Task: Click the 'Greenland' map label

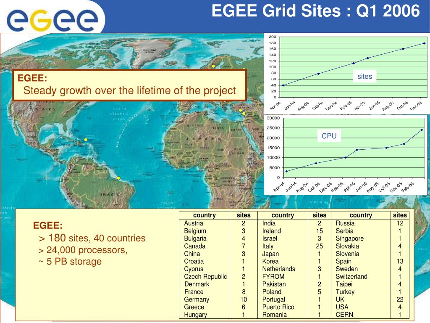Action: tap(149, 50)
